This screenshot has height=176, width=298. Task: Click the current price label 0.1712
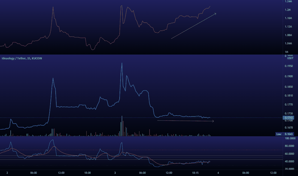288,118
